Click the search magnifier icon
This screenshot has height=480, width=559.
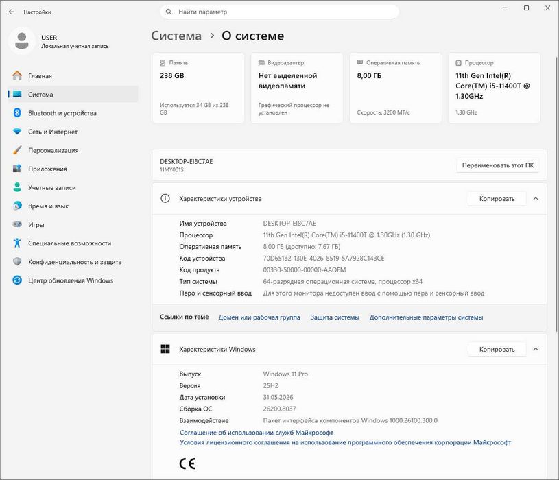pos(169,12)
